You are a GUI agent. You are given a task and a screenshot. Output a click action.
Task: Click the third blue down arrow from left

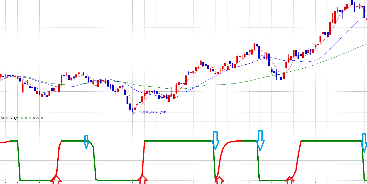pos(260,141)
